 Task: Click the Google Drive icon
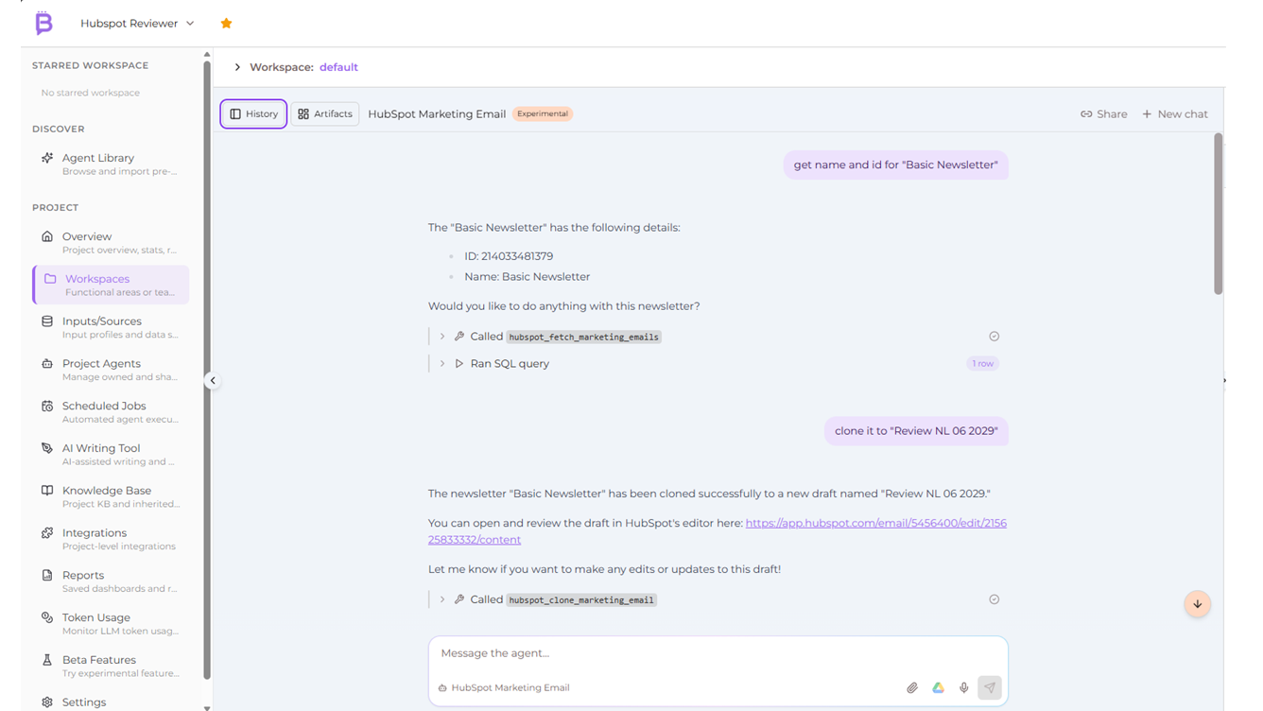[938, 688]
